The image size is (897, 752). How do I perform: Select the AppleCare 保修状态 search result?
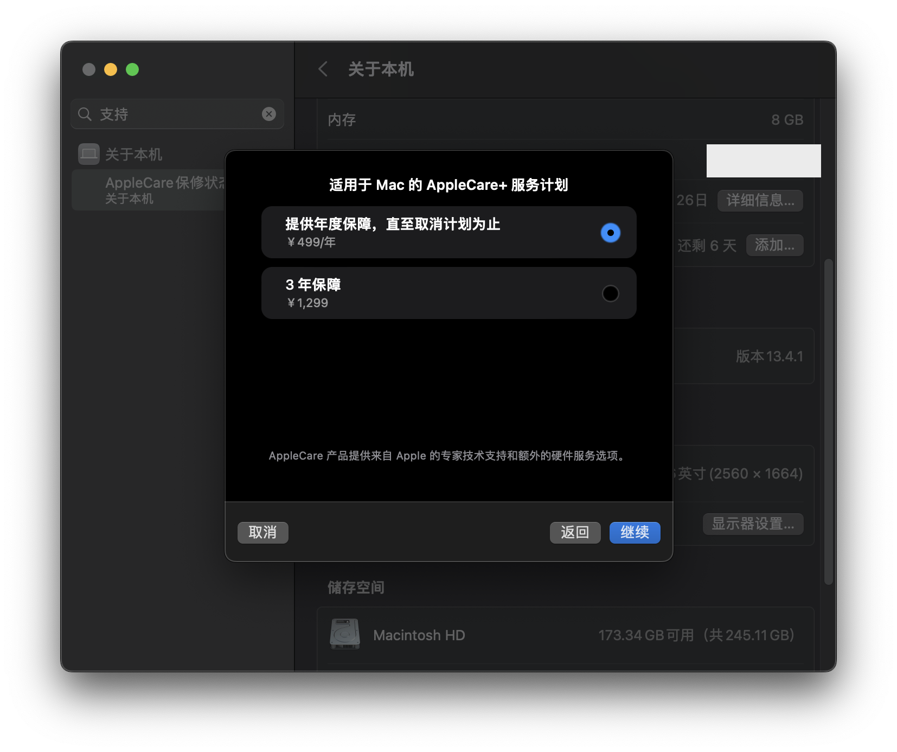(149, 190)
